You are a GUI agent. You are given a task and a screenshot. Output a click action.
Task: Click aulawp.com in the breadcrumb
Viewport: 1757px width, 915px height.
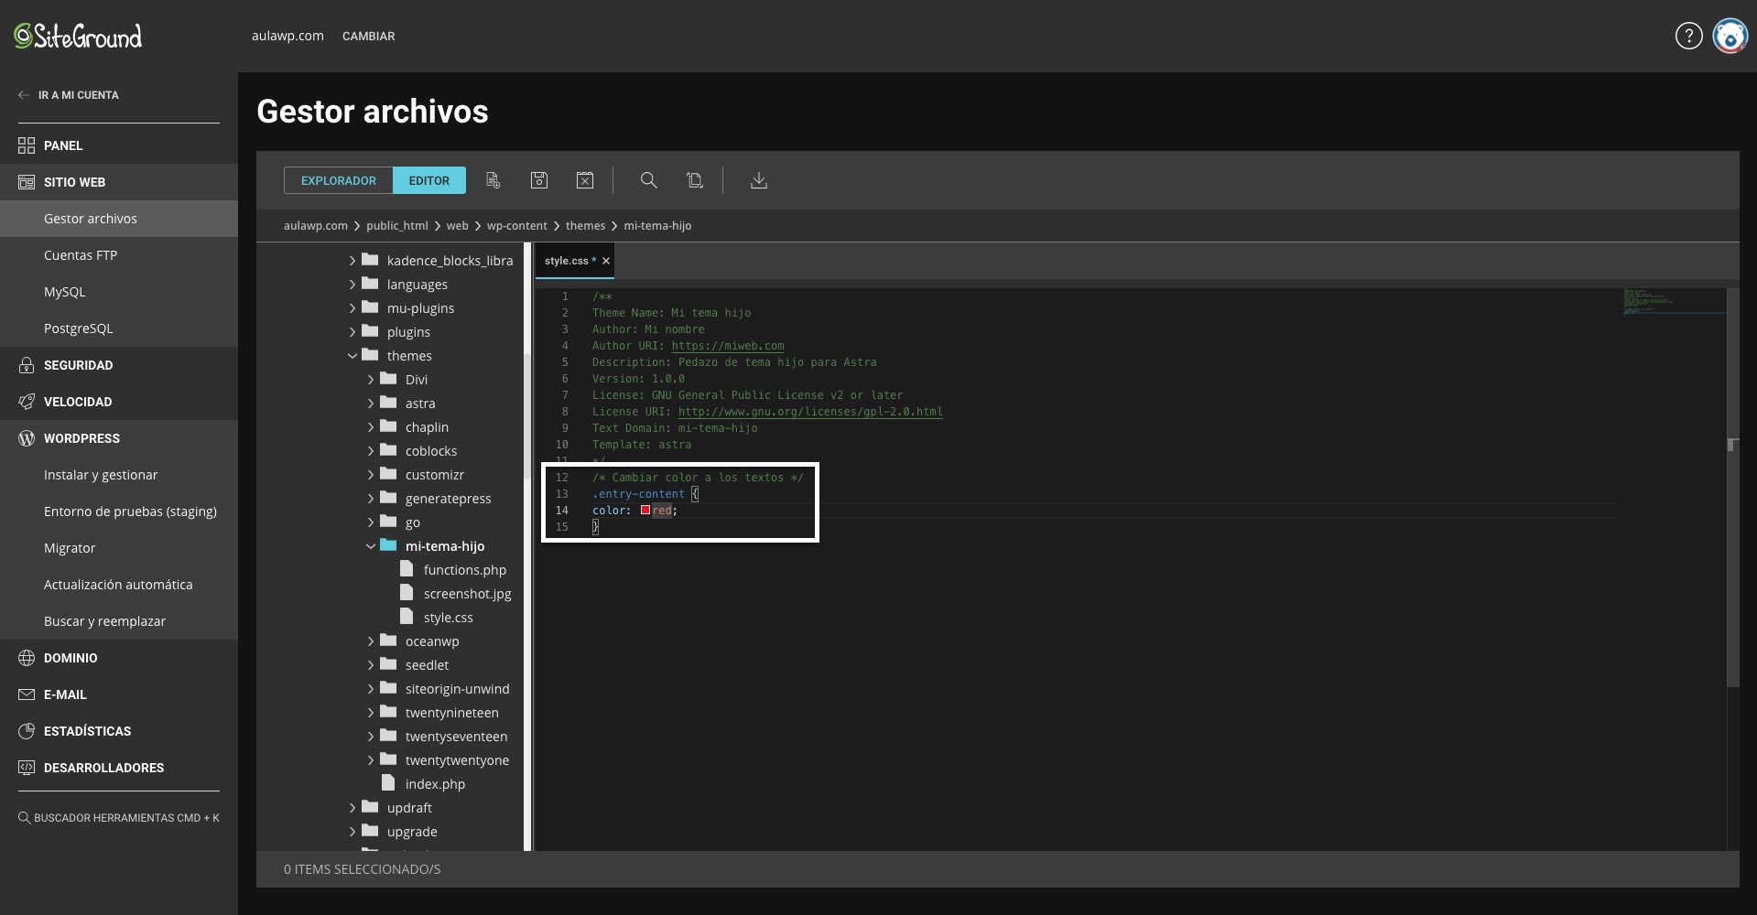[316, 225]
